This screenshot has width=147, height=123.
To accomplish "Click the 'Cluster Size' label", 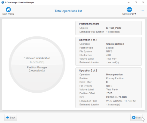I will coord(86,55).
